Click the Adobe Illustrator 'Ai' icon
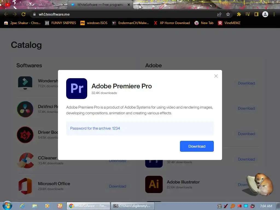Viewport: 280px width, 210px height. point(154,184)
